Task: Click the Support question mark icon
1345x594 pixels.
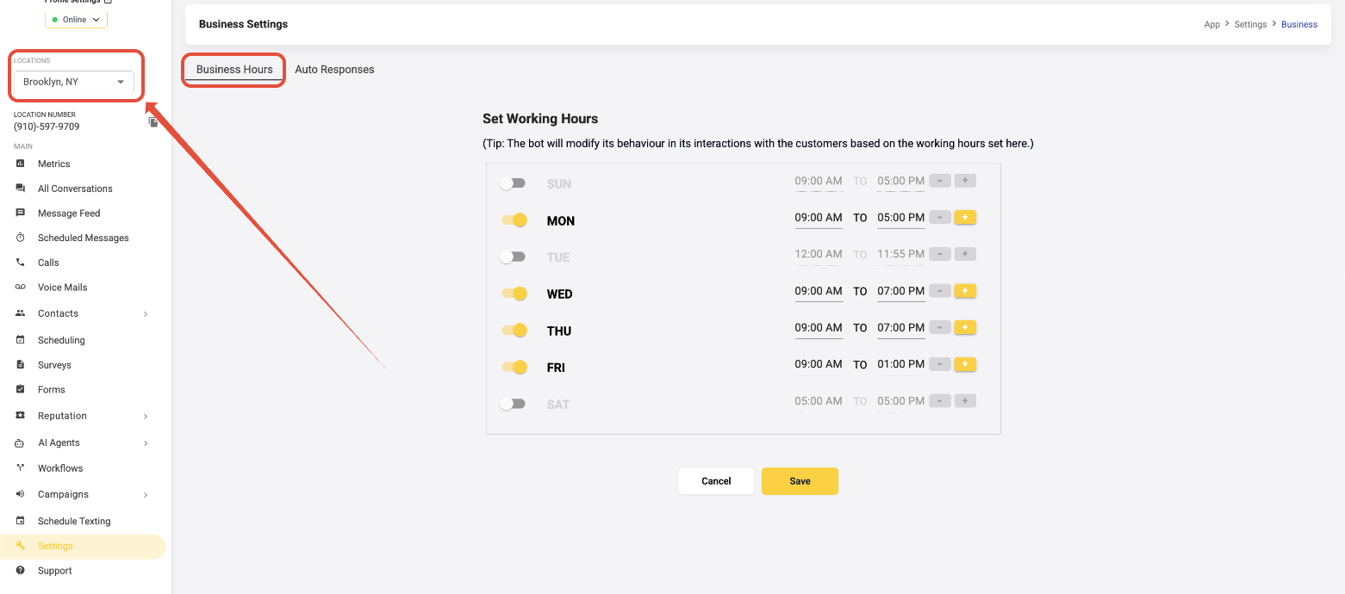Action: pos(20,571)
